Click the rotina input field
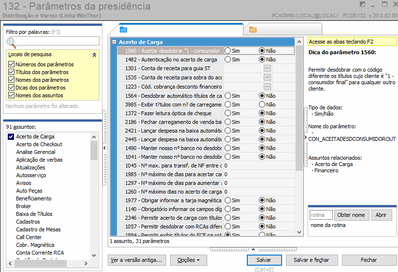 coord(321,215)
